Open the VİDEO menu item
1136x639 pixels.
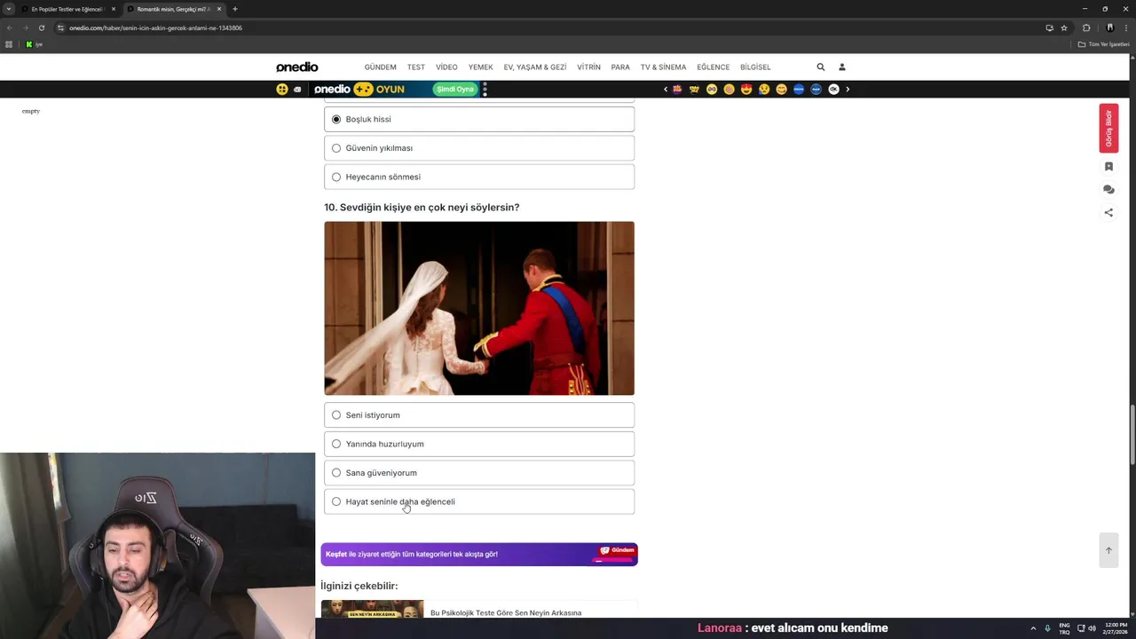[446, 67]
